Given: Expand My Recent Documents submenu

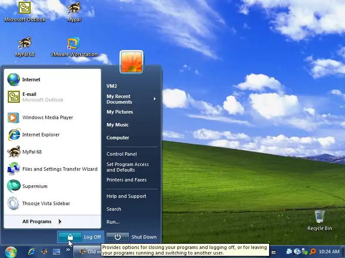Looking at the screenshot, I should pyautogui.click(x=132, y=99).
